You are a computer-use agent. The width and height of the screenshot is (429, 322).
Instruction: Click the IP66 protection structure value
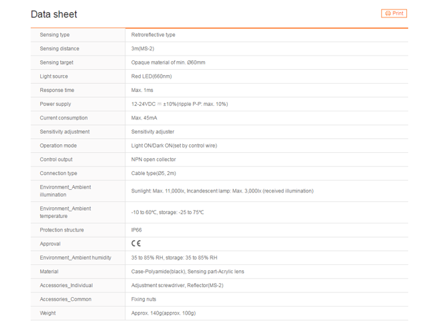click(x=137, y=230)
